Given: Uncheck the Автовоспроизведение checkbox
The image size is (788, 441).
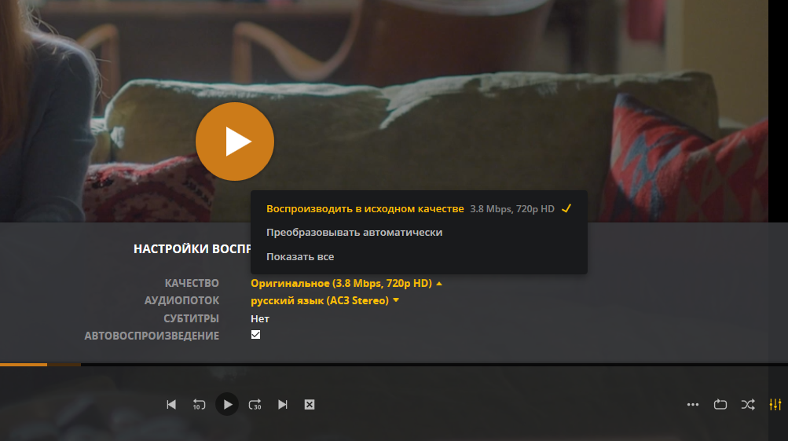Looking at the screenshot, I should tap(255, 335).
